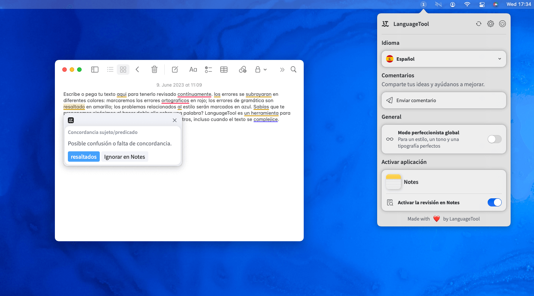This screenshot has height=296, width=534.
Task: Click the LanguageTool logo in panel header
Action: [x=385, y=24]
